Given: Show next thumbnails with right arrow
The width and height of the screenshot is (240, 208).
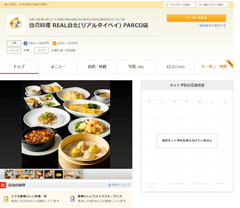Looking at the screenshot, I should 86,174.
